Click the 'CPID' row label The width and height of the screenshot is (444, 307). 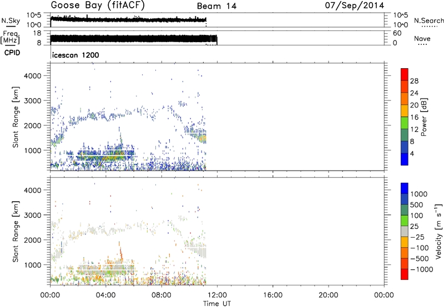coord(12,53)
